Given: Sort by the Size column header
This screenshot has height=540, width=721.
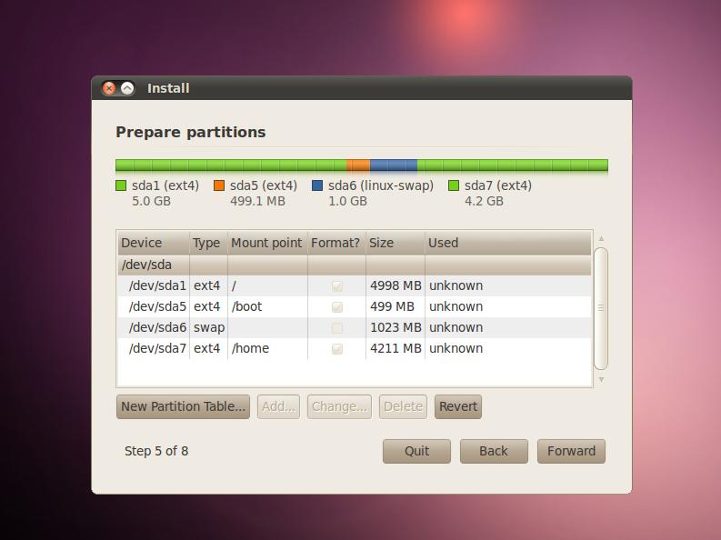Looking at the screenshot, I should click(x=396, y=243).
